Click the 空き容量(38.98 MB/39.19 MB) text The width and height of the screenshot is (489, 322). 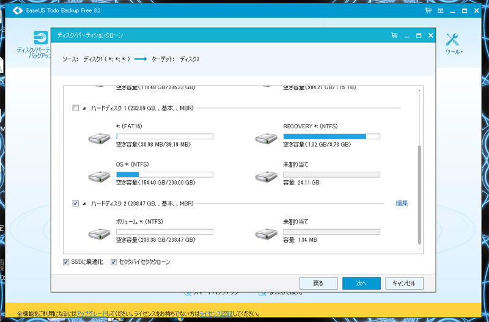tap(153, 145)
